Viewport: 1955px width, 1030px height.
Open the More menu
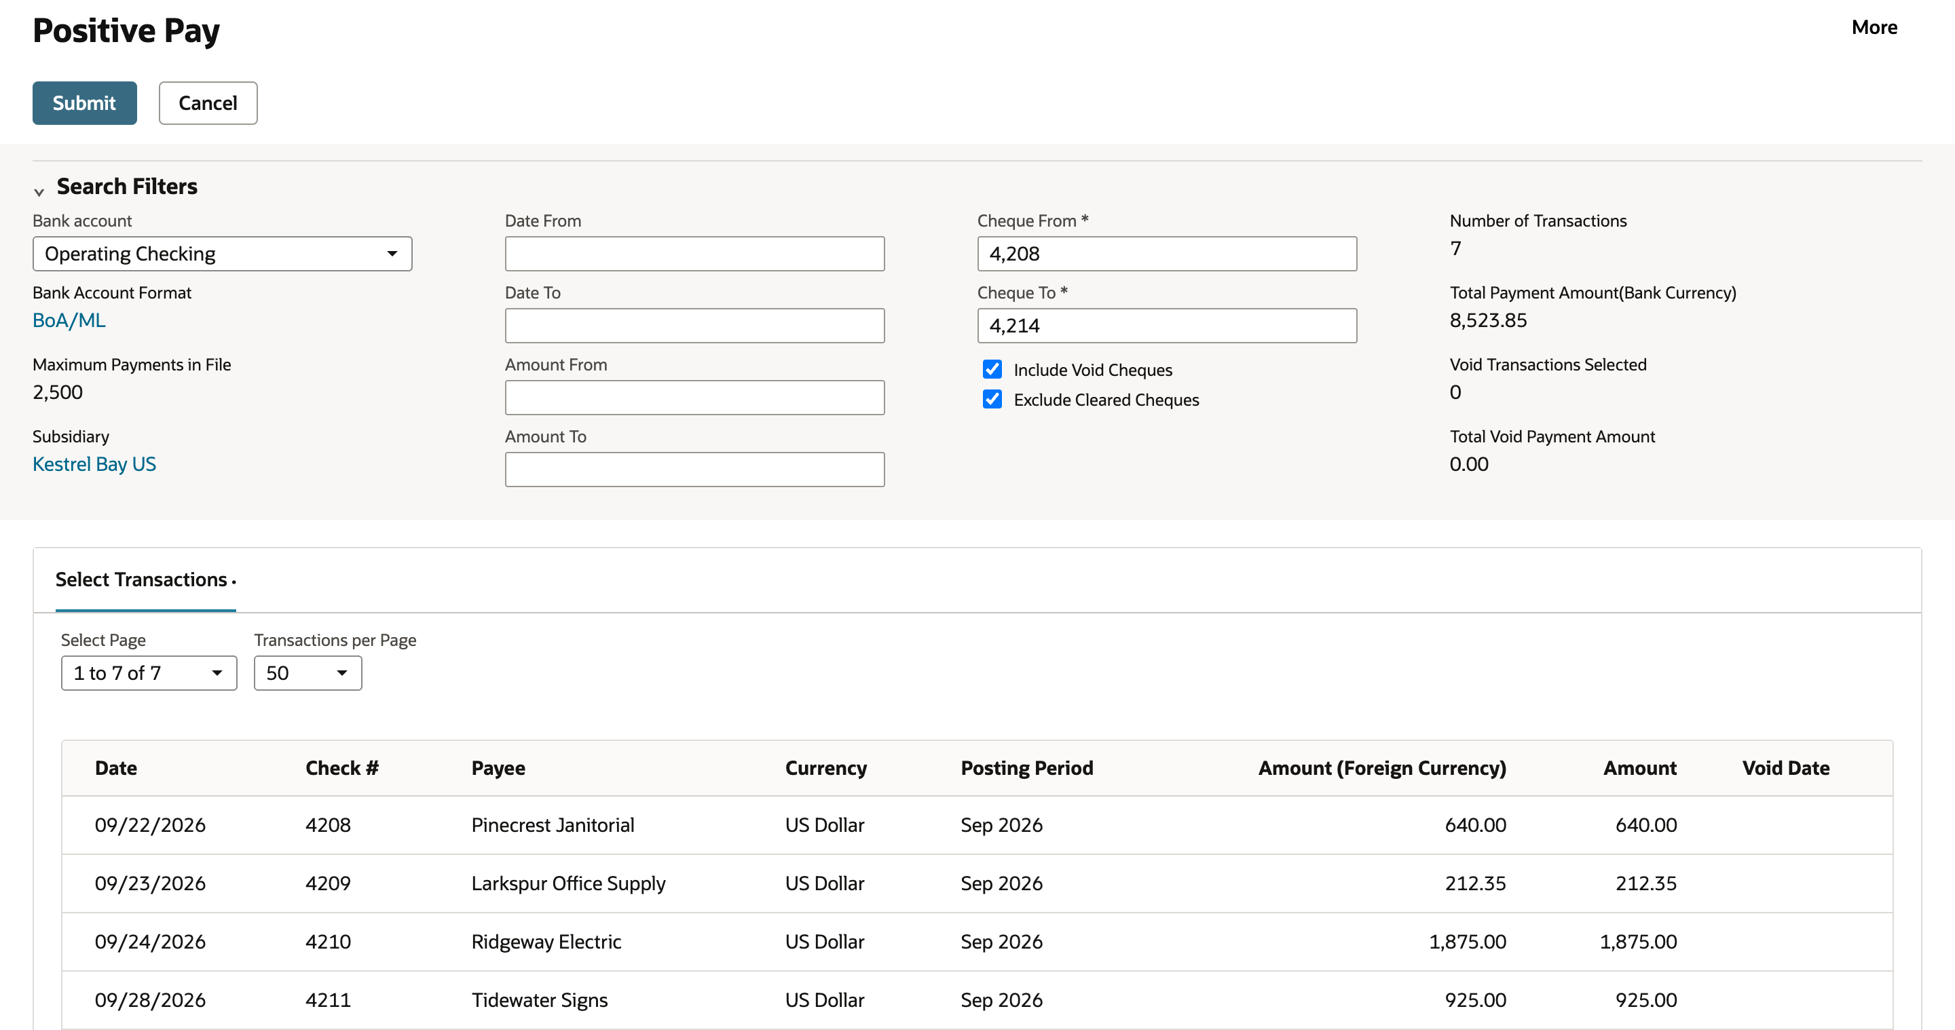[1874, 27]
